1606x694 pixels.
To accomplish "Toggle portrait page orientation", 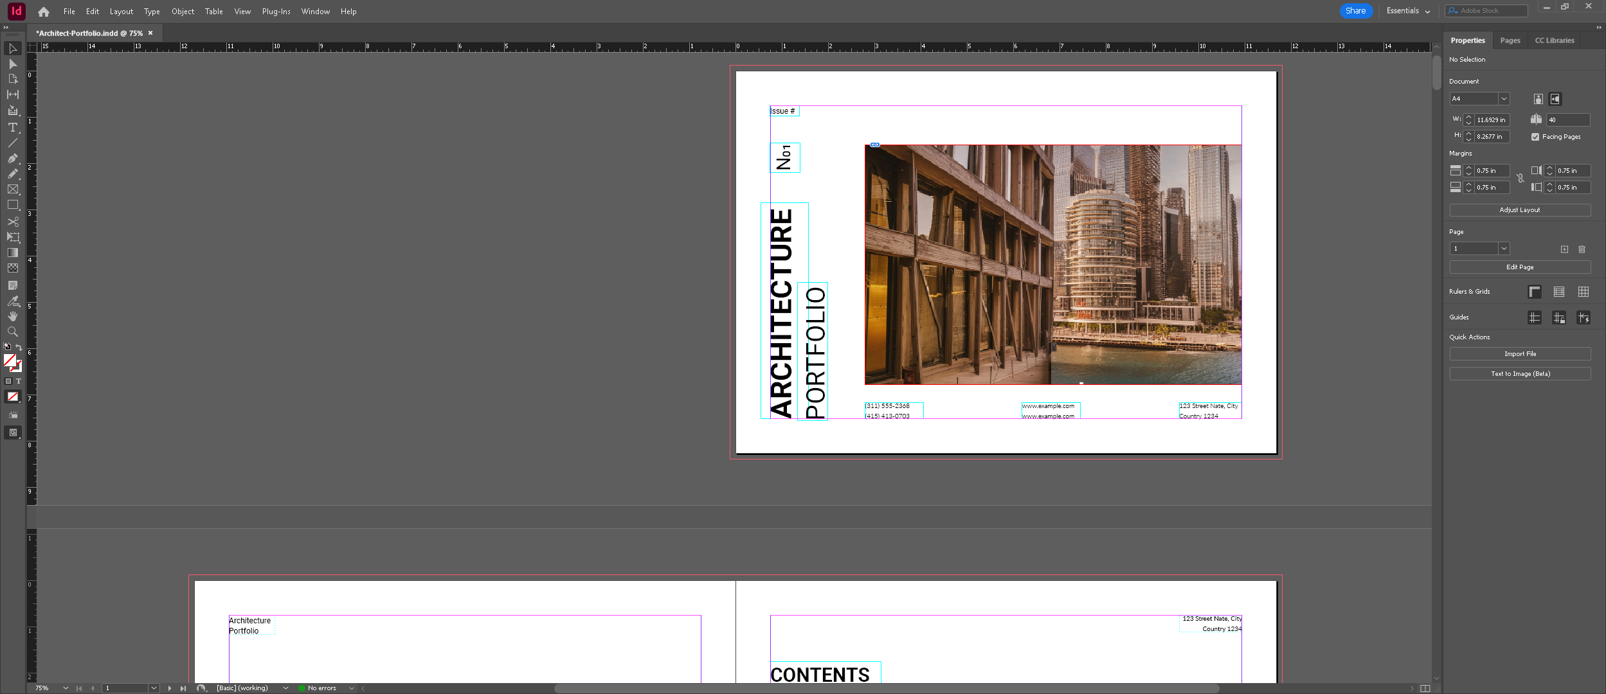I will pos(1538,99).
